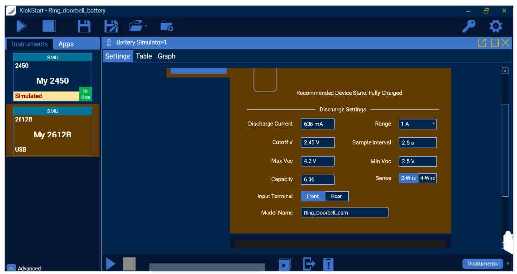Click the Discharge Current input field
Image resolution: width=517 pixels, height=274 pixels.
318,124
